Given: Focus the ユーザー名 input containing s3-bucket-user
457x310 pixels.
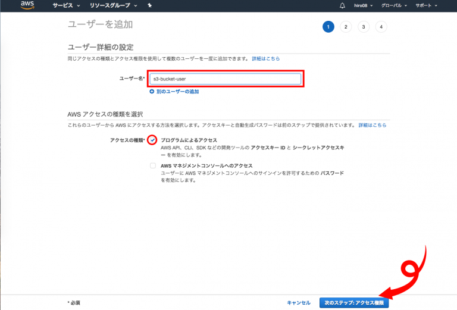Looking at the screenshot, I should [x=226, y=79].
